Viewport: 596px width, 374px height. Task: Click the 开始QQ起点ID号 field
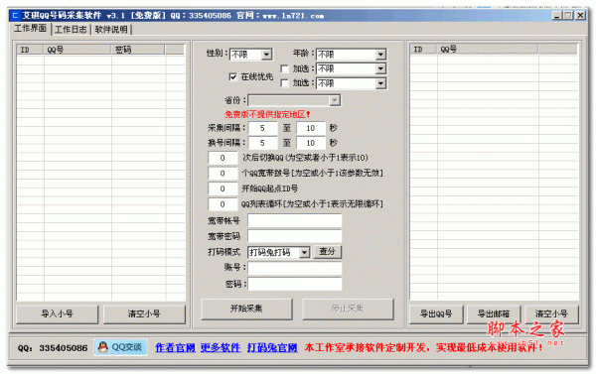click(223, 188)
